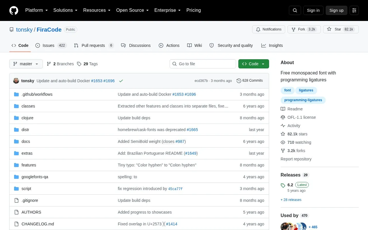This screenshot has width=368, height=230.
Task: Open the 29 Tags link
Action: [x=87, y=64]
